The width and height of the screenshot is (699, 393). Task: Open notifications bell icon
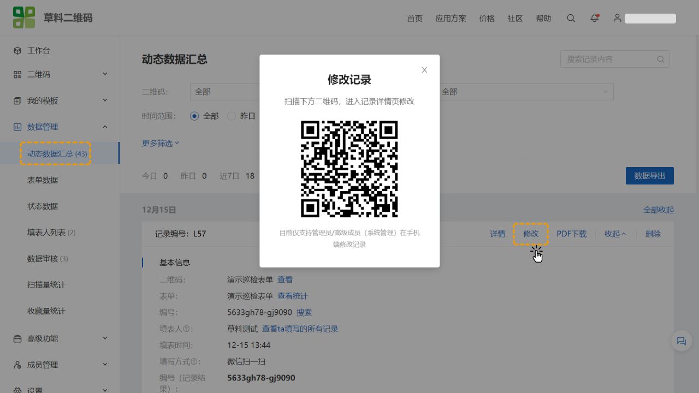[x=595, y=18]
